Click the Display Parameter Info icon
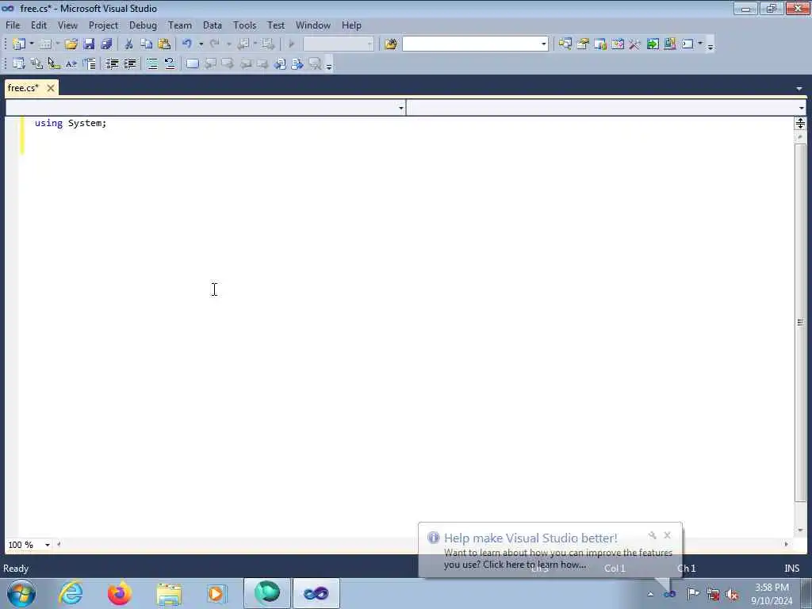Viewport: 812px width, 609px height. click(x=36, y=63)
